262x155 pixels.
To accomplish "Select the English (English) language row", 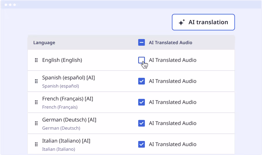I will click(62, 60).
